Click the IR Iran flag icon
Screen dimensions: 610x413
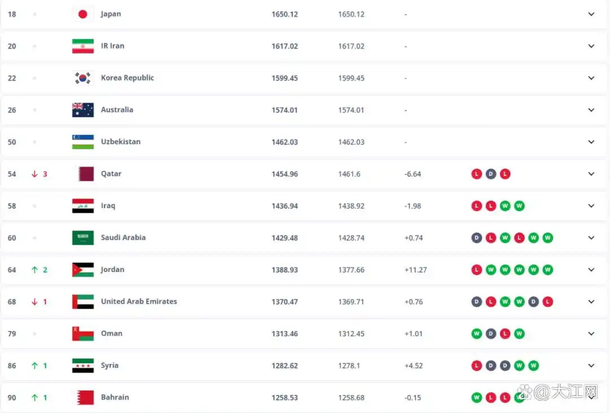coord(83,46)
